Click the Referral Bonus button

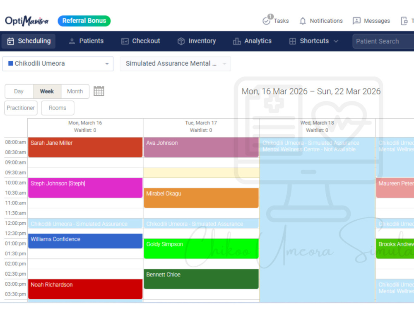coord(84,21)
